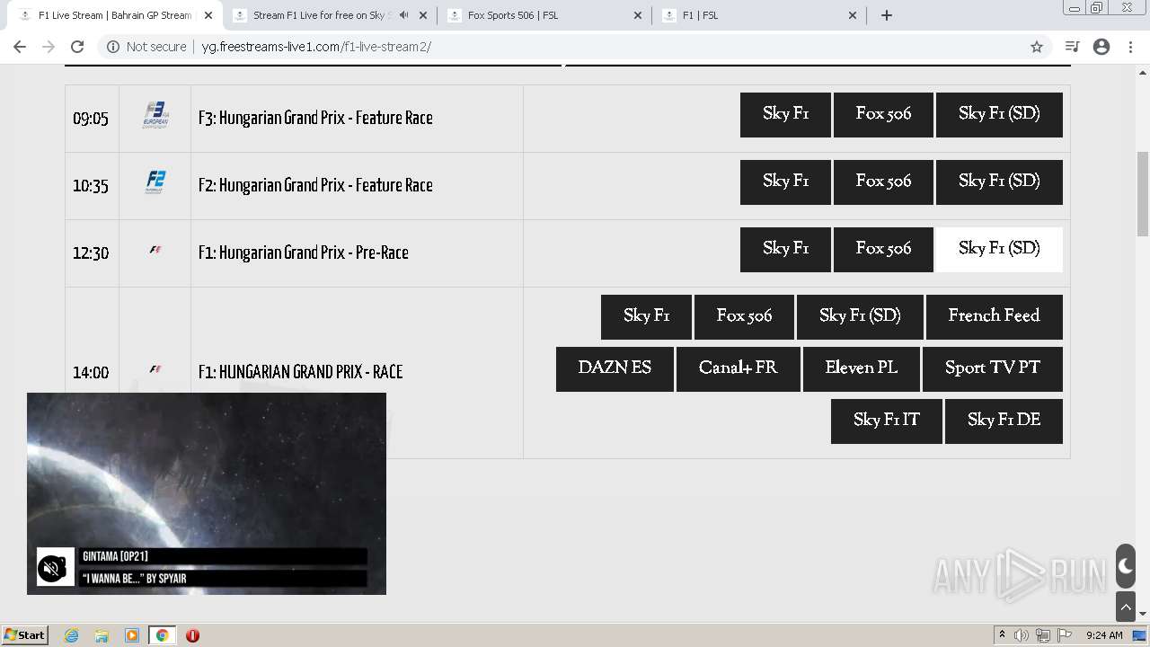Open Sky F1 stream for F3 Feature Race
Viewport: 1150px width, 647px height.
785,115
